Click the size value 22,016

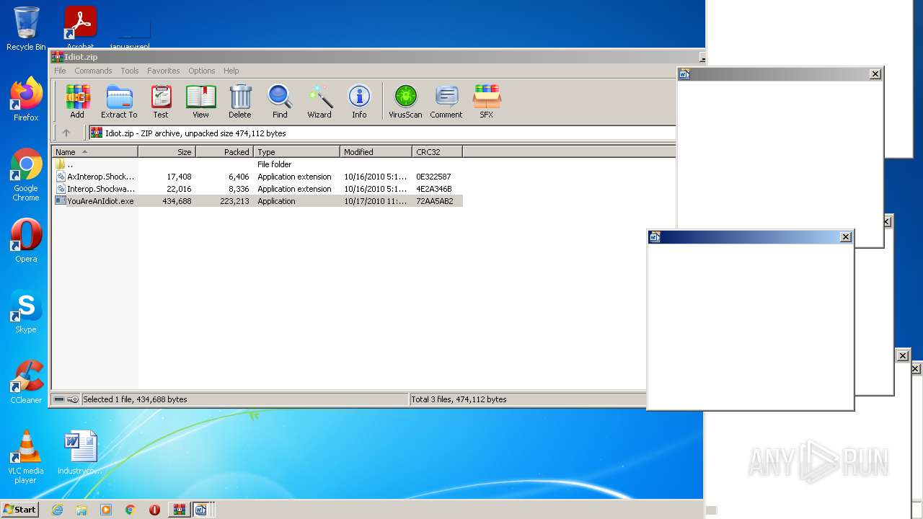pos(179,189)
